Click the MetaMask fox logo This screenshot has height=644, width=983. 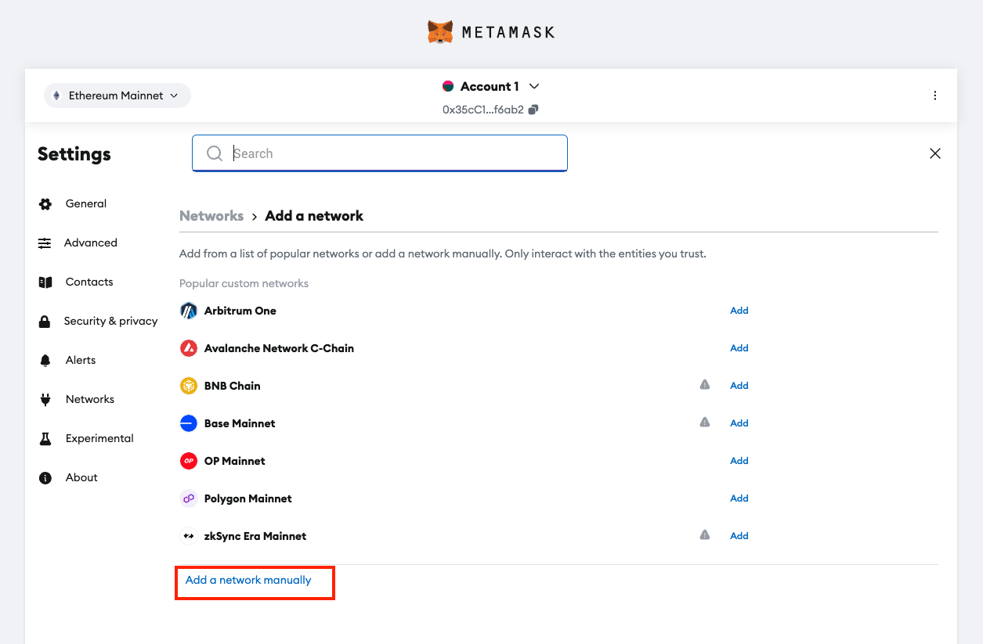(440, 32)
